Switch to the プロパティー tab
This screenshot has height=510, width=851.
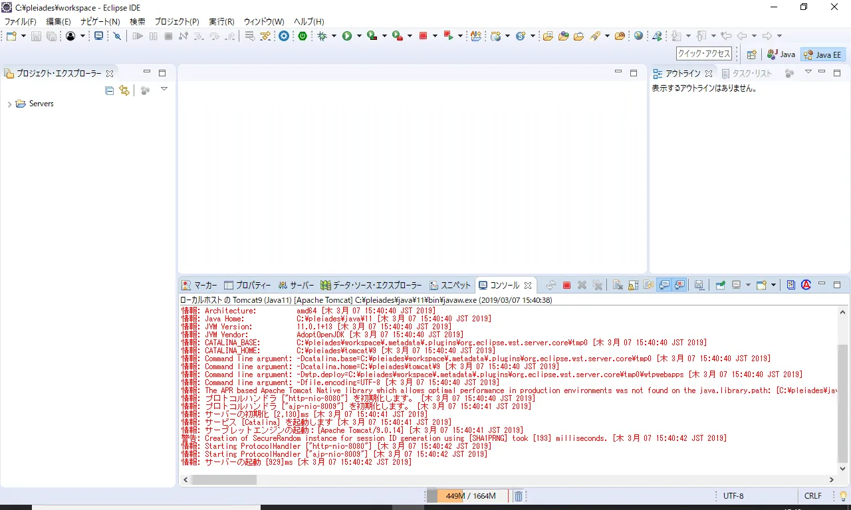click(x=247, y=286)
